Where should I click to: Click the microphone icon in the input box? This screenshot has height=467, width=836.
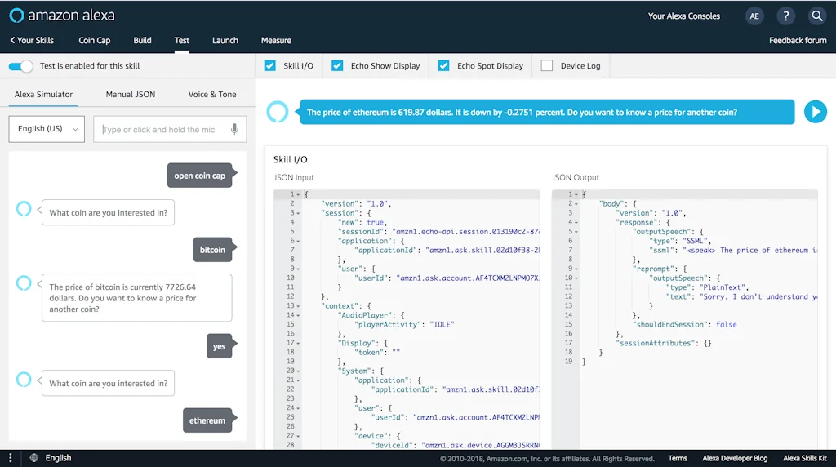click(x=235, y=129)
